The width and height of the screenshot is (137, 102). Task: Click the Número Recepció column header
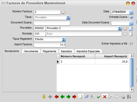[77, 56]
